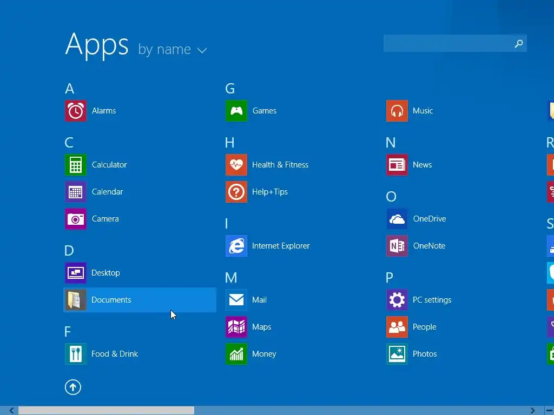Click the Food & Drink label
Viewport: 554px width, 415px height.
click(x=115, y=354)
